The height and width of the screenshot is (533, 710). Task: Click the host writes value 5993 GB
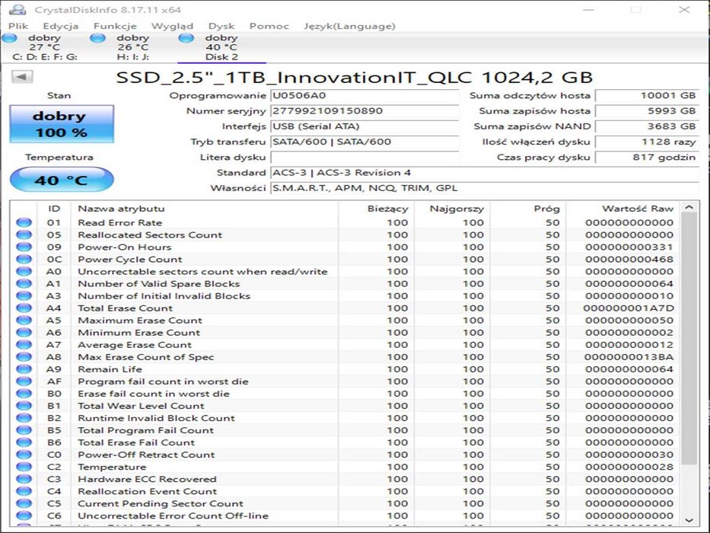647,111
